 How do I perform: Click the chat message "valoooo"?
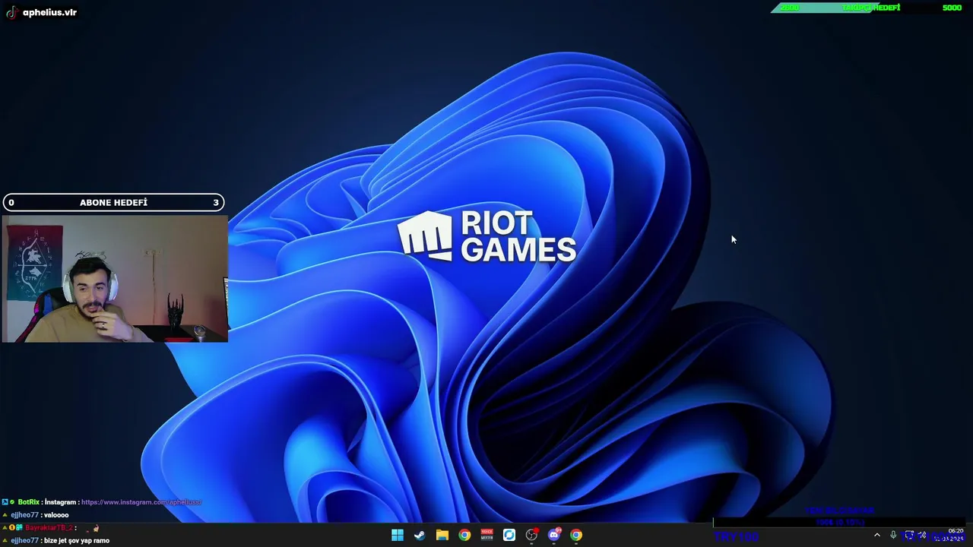pos(56,515)
